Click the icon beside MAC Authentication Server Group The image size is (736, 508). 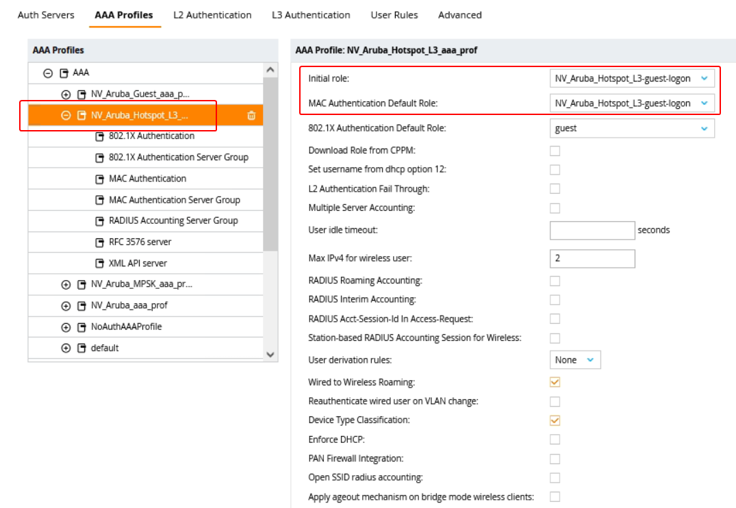[x=99, y=200]
